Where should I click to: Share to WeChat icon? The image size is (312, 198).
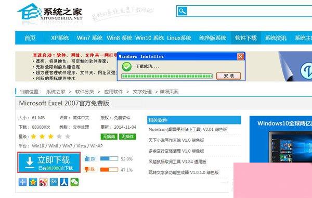coord(74,182)
